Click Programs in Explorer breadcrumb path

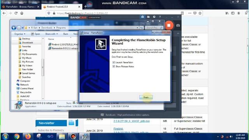61,28
